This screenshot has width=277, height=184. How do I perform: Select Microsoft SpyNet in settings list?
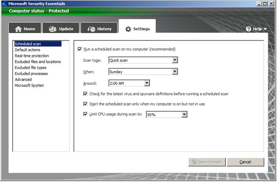tap(29, 86)
